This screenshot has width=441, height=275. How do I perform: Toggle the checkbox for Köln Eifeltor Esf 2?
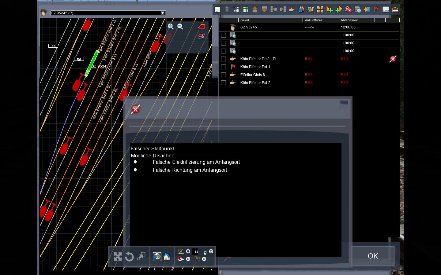[x=224, y=83]
